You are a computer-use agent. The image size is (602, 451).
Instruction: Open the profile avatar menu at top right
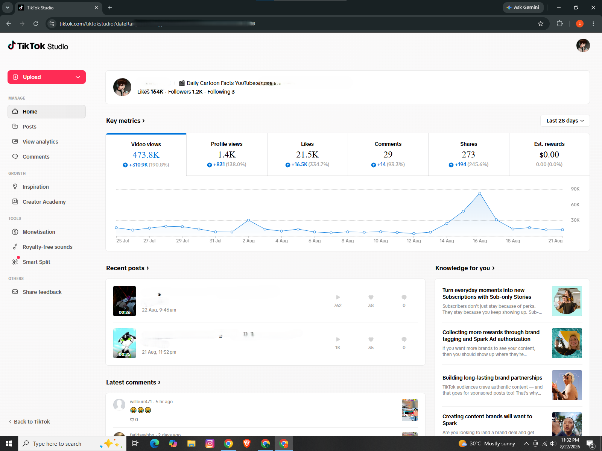583,45
